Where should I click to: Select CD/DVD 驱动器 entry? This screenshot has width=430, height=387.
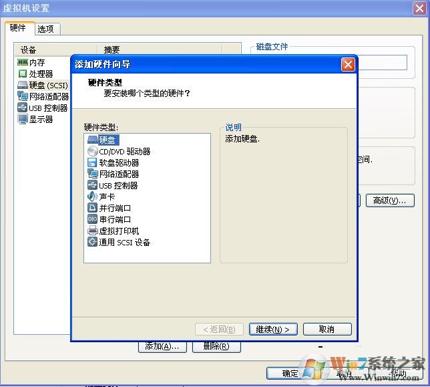coord(125,152)
